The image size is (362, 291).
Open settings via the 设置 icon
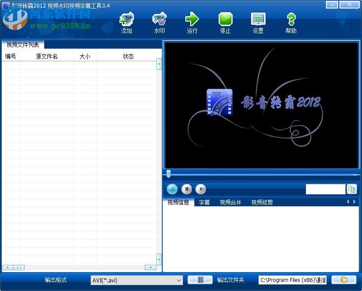258,21
